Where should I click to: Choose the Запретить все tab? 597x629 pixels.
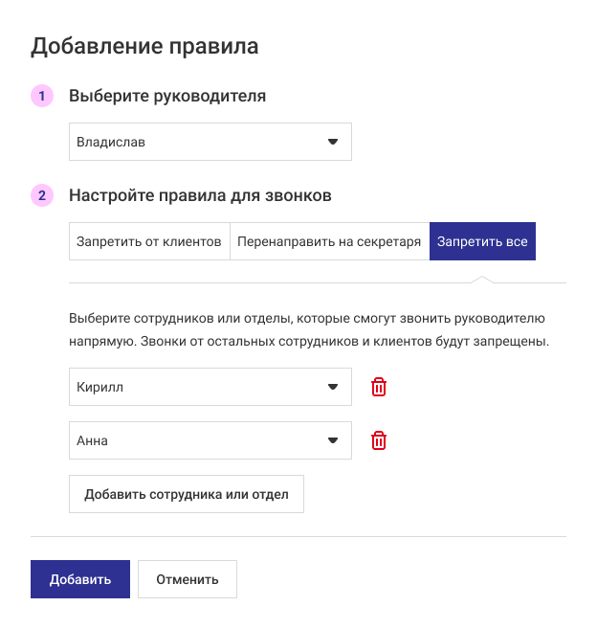tap(482, 241)
